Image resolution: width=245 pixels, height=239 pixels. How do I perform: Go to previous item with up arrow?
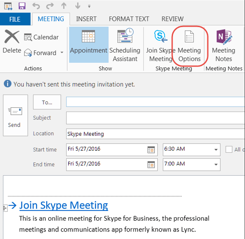point(64,6)
